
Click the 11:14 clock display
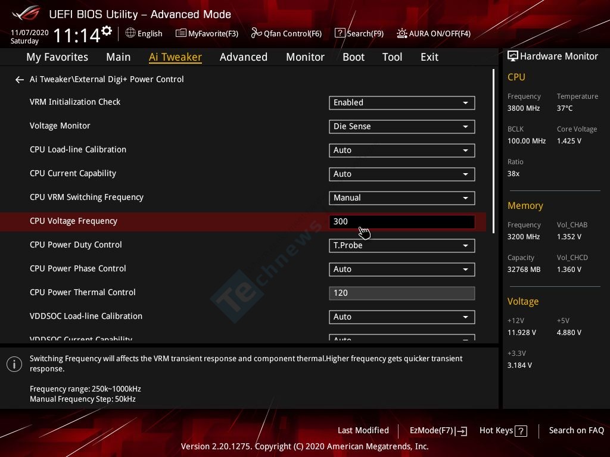pos(77,36)
